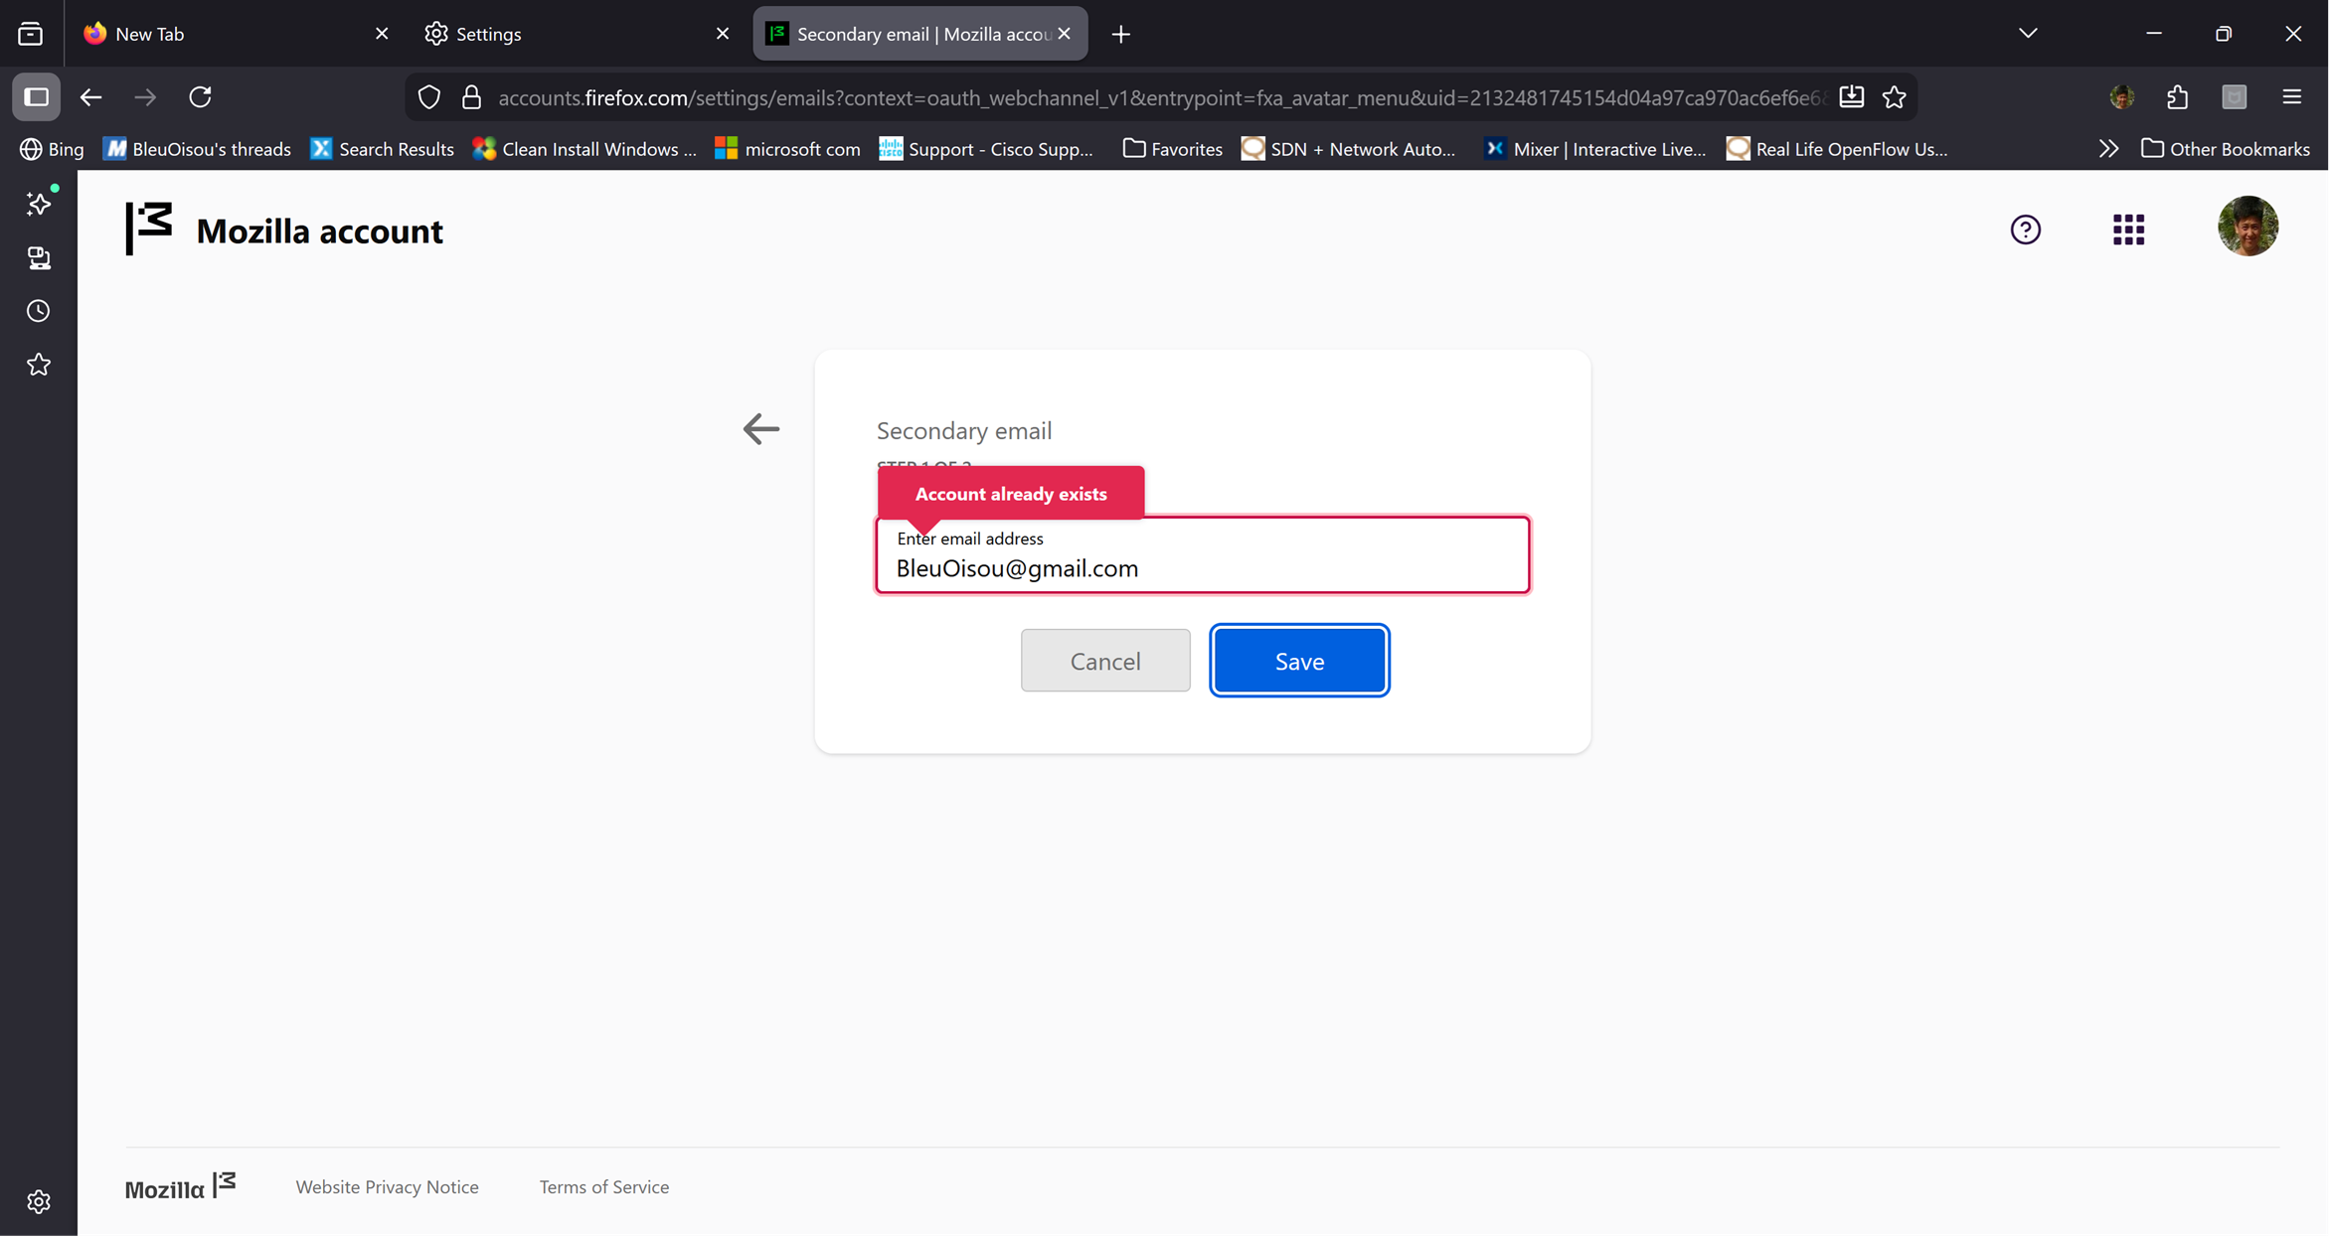
Task: Click the blue Save button
Action: 1299,661
